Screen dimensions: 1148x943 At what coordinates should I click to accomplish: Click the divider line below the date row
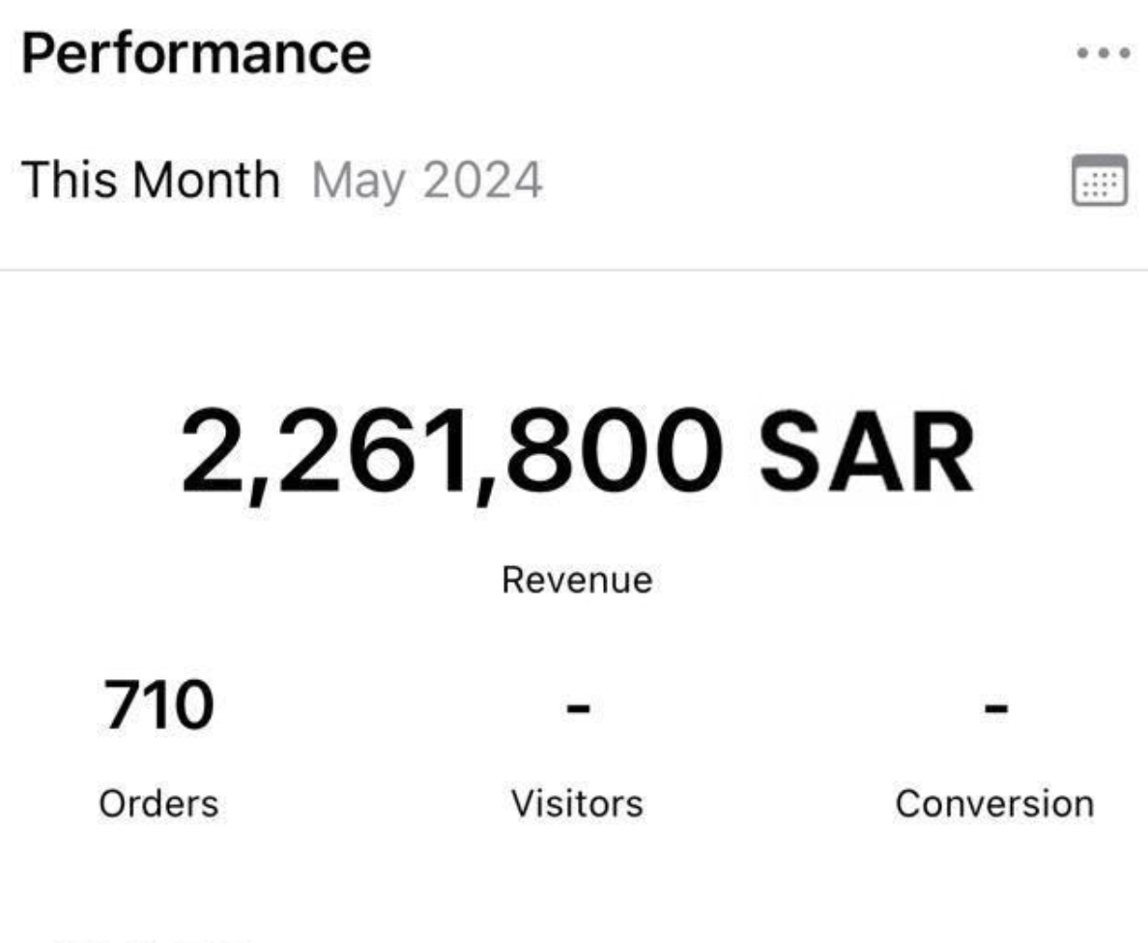pos(574,271)
